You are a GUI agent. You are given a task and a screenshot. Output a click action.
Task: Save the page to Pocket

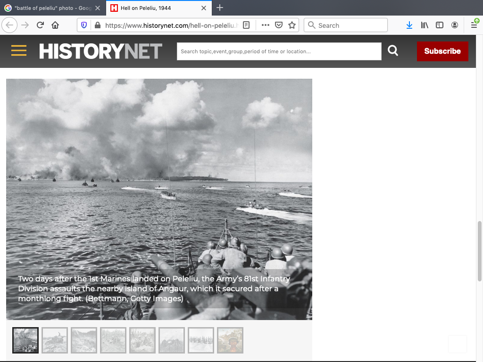pyautogui.click(x=279, y=25)
